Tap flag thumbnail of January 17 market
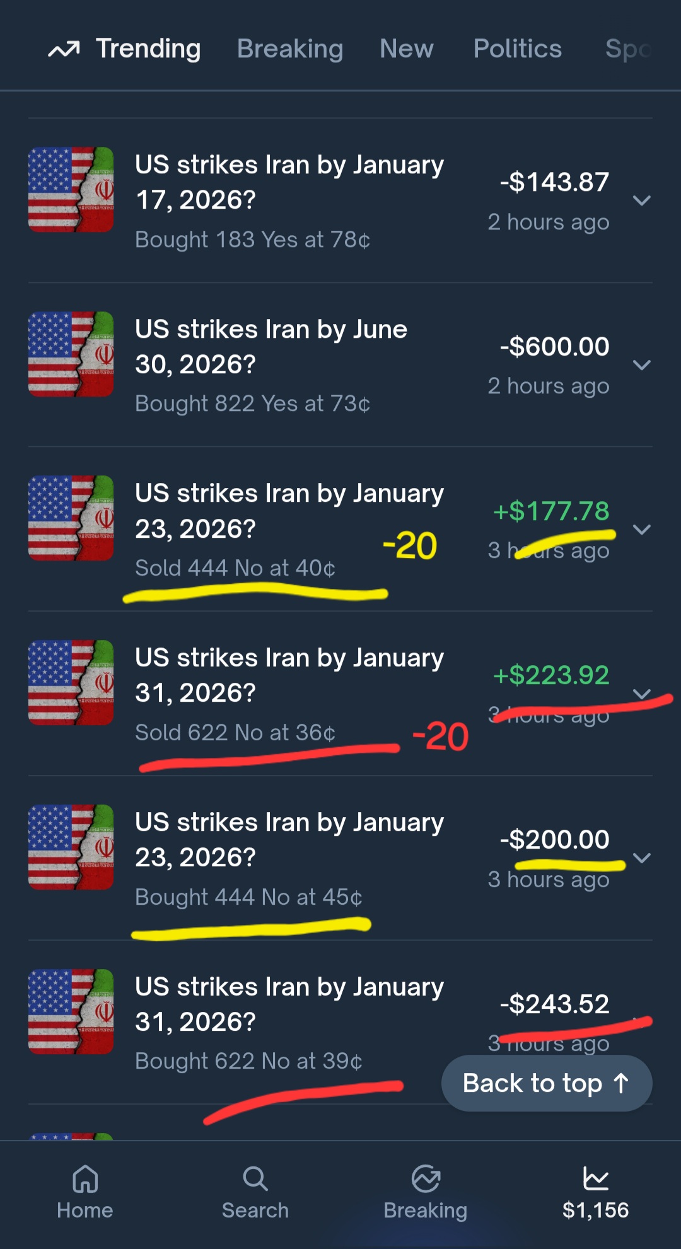 [71, 190]
